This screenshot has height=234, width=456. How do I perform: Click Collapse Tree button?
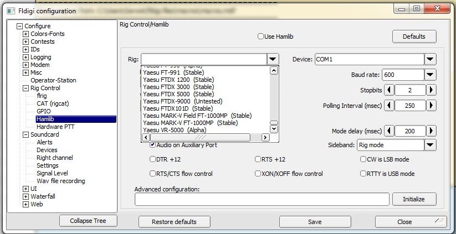[88, 221]
